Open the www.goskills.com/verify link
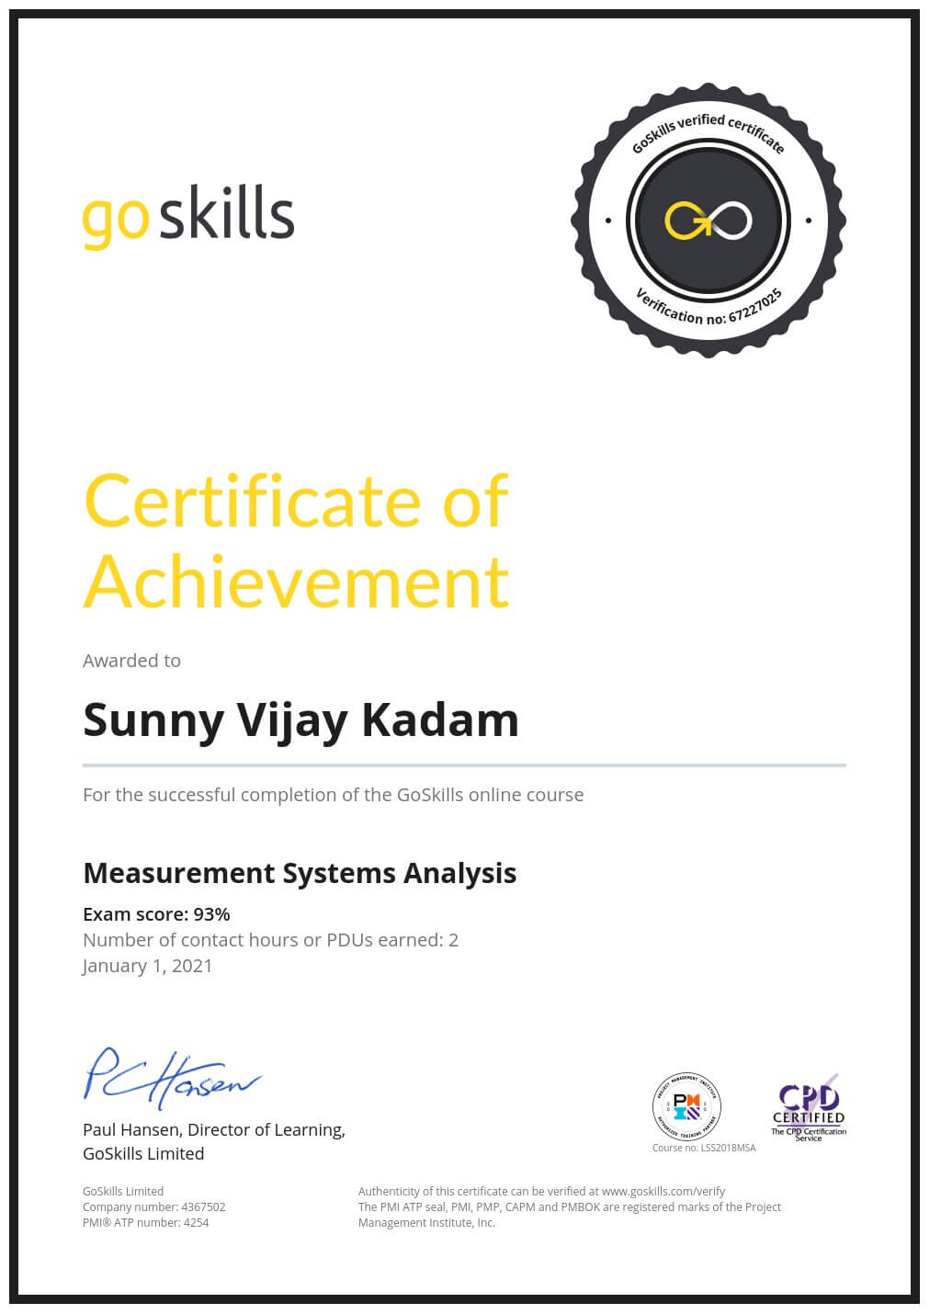The height and width of the screenshot is (1314, 941). [x=663, y=1191]
